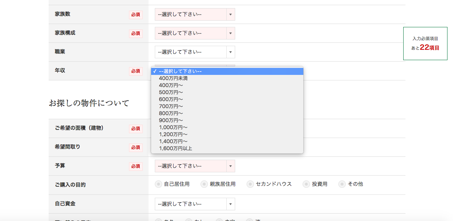Select the 自己居住用 radio button

[158, 184]
